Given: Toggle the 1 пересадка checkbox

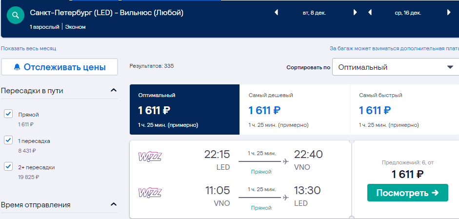Looking at the screenshot, I should coord(8,140).
